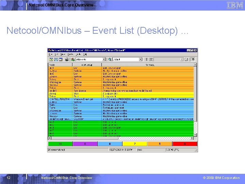Click the jump-to-top arrow toolbar button
This screenshot has height=184, width=245.
point(193,59)
